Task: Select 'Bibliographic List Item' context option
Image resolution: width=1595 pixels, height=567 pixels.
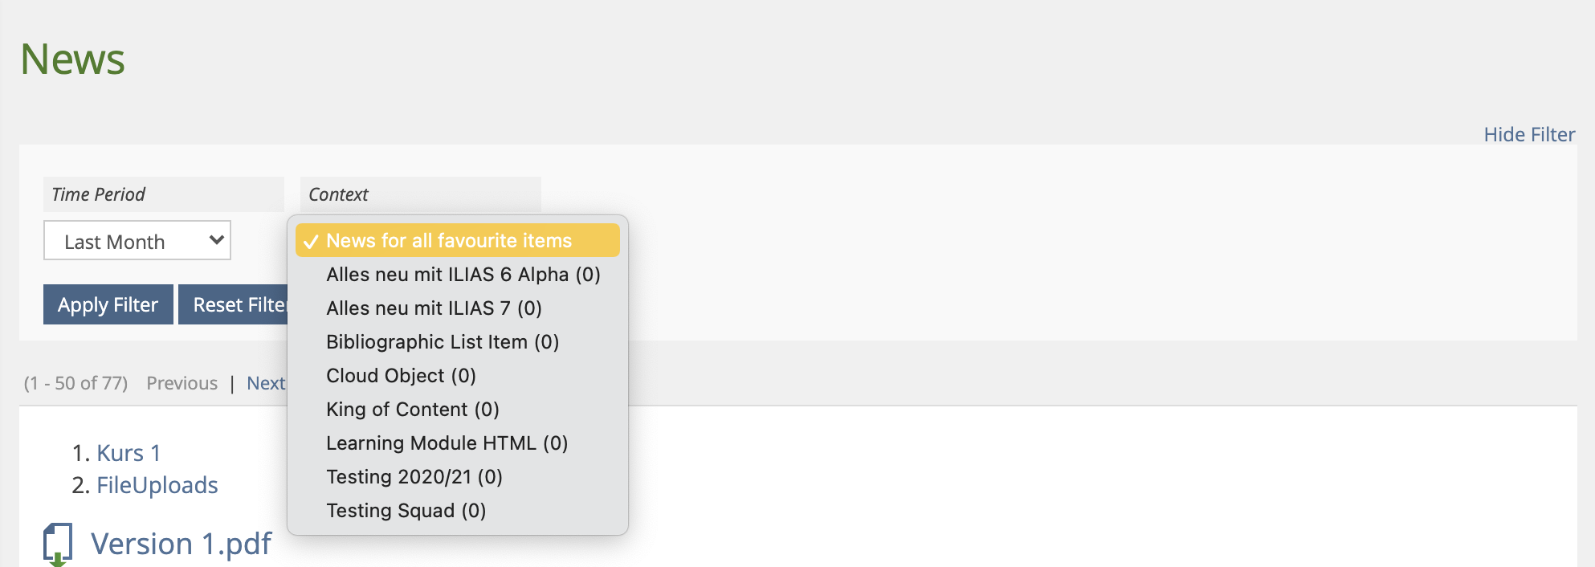Action: (x=443, y=342)
